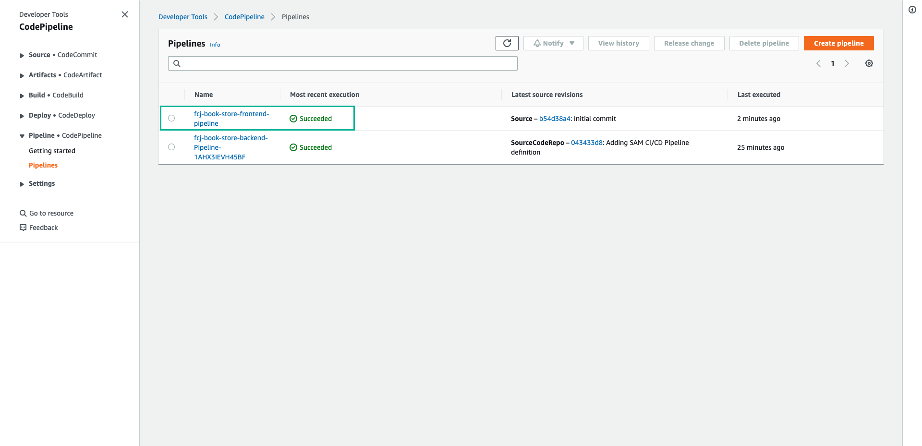The width and height of the screenshot is (922, 446).
Task: Expand Source CodeCommit section
Action: click(22, 56)
